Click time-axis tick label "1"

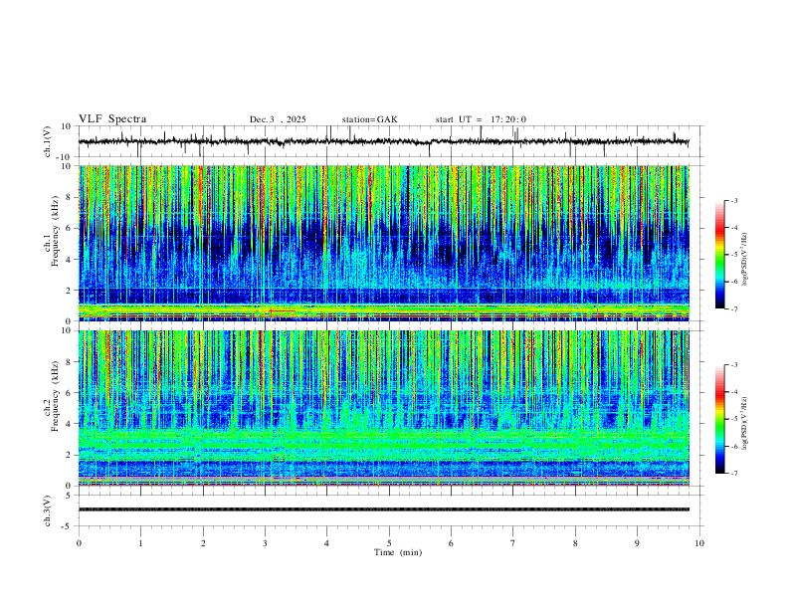140,543
